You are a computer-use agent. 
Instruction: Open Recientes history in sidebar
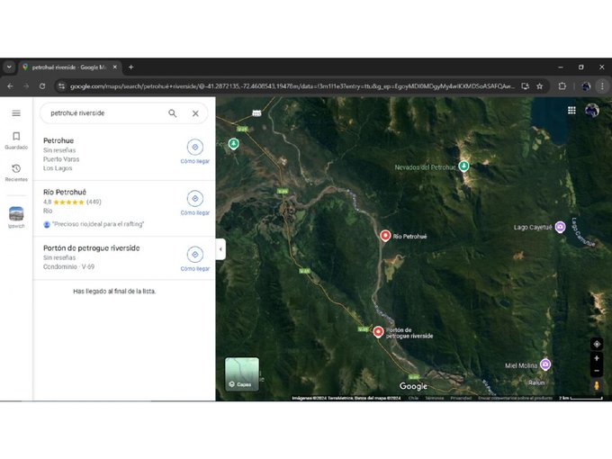[x=16, y=173]
